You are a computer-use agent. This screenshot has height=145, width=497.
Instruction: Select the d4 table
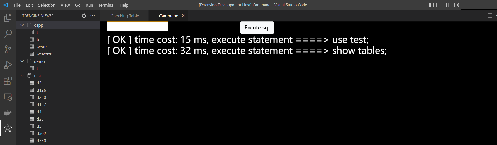[58, 112]
